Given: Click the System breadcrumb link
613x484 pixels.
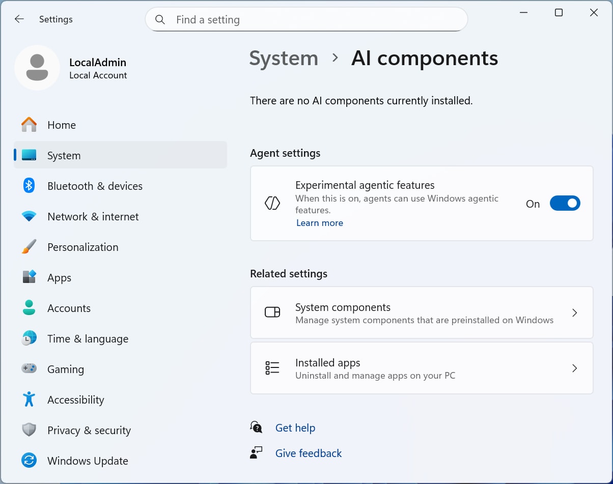Looking at the screenshot, I should click(x=284, y=58).
